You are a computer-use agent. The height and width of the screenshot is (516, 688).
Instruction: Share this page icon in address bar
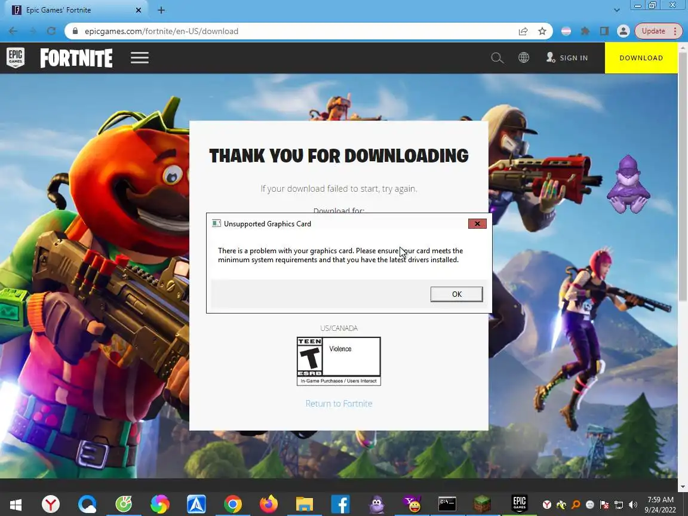click(x=523, y=31)
